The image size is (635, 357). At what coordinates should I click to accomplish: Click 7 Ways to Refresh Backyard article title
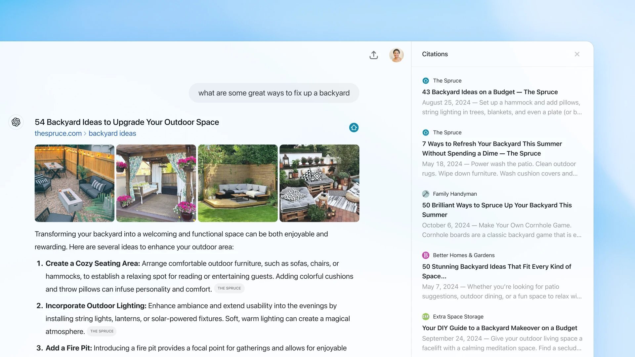tap(492, 148)
